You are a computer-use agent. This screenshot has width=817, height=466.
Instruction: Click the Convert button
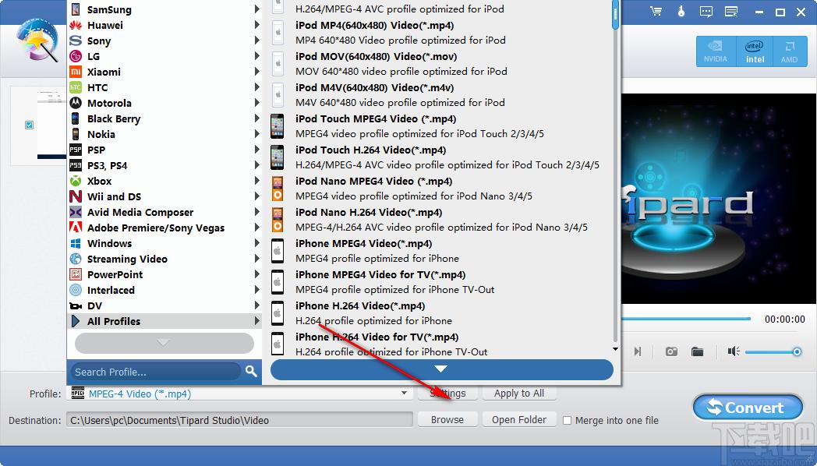point(748,408)
